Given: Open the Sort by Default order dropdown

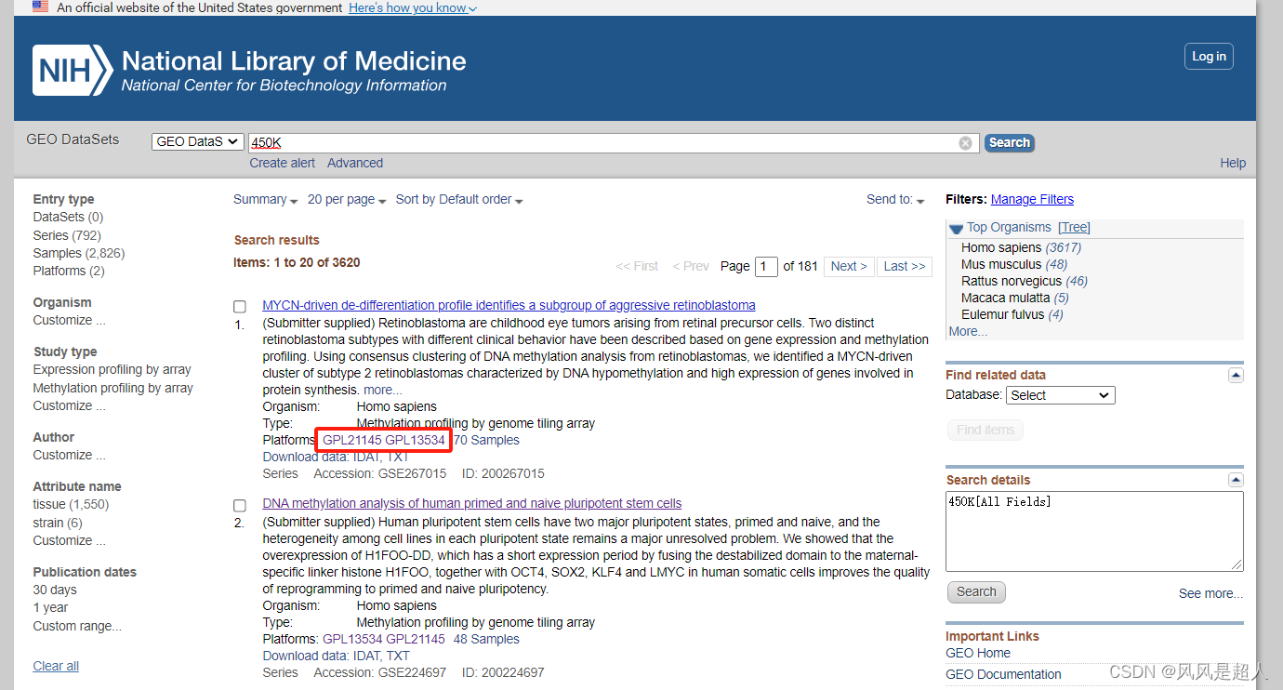Looking at the screenshot, I should pos(459,200).
